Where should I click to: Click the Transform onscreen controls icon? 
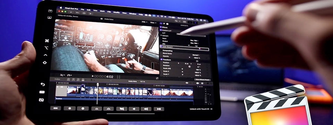click(x=197, y=61)
